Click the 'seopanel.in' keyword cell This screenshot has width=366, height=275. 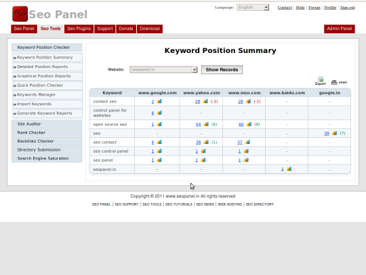click(x=113, y=169)
